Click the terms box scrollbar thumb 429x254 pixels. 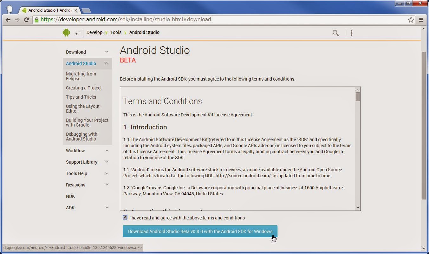[358, 97]
